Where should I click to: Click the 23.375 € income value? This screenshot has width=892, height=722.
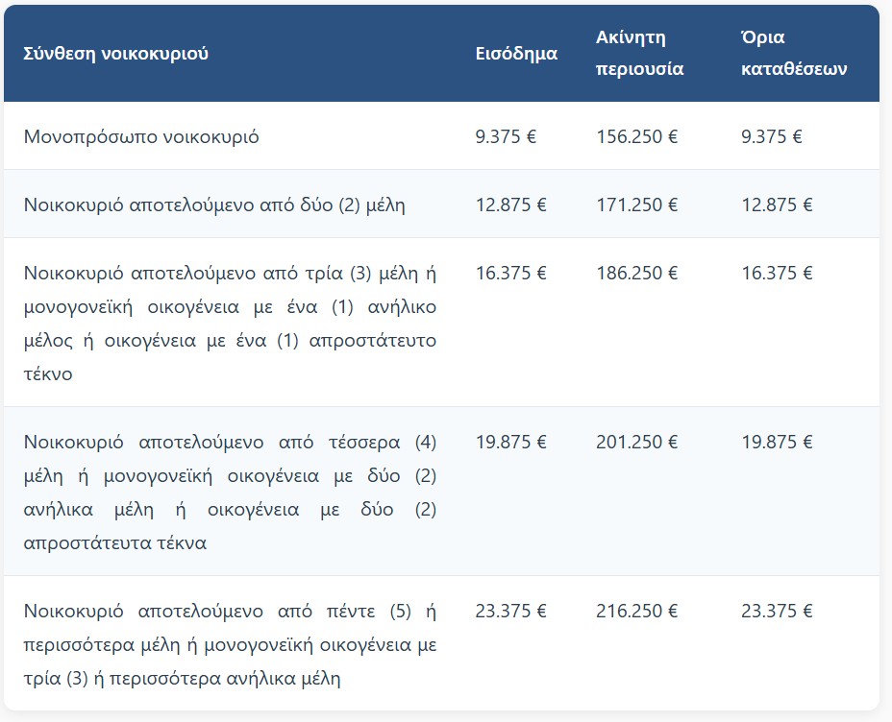(511, 611)
